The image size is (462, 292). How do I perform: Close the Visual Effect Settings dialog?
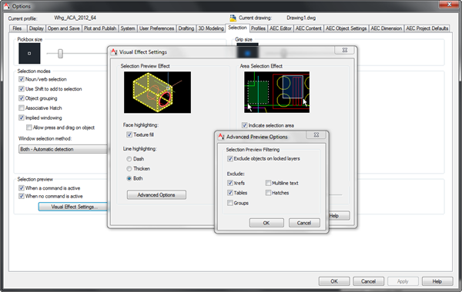click(345, 50)
